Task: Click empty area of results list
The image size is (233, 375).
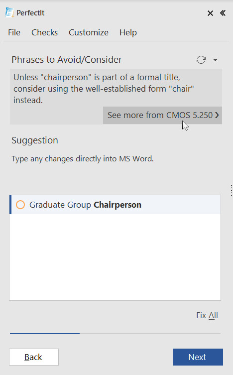Action: point(115,257)
